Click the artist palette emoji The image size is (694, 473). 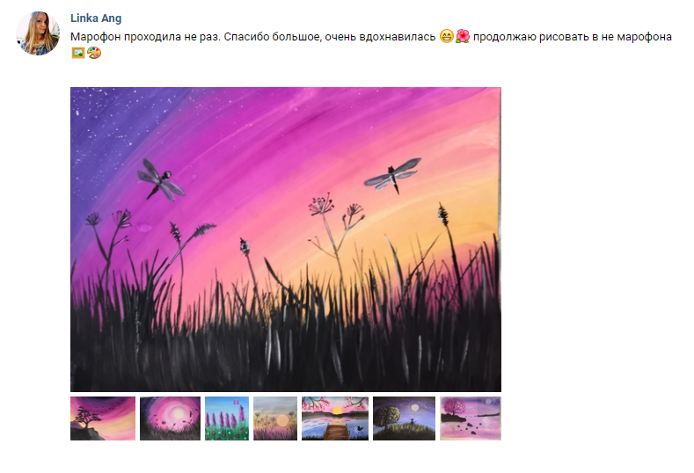(94, 53)
